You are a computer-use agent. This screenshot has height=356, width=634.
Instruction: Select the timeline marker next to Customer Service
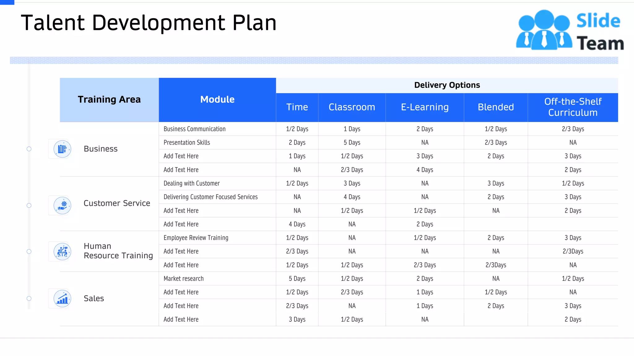(29, 206)
